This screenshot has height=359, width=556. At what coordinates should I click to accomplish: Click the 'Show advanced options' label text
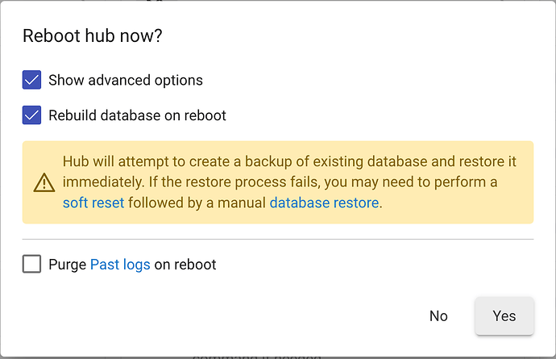(126, 80)
